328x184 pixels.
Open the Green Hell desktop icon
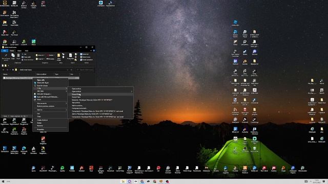tap(5, 33)
